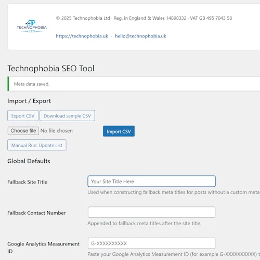The image size is (260, 260).
Task: Select the 'Meta data saved.' notice text
Action: pyautogui.click(x=32, y=84)
